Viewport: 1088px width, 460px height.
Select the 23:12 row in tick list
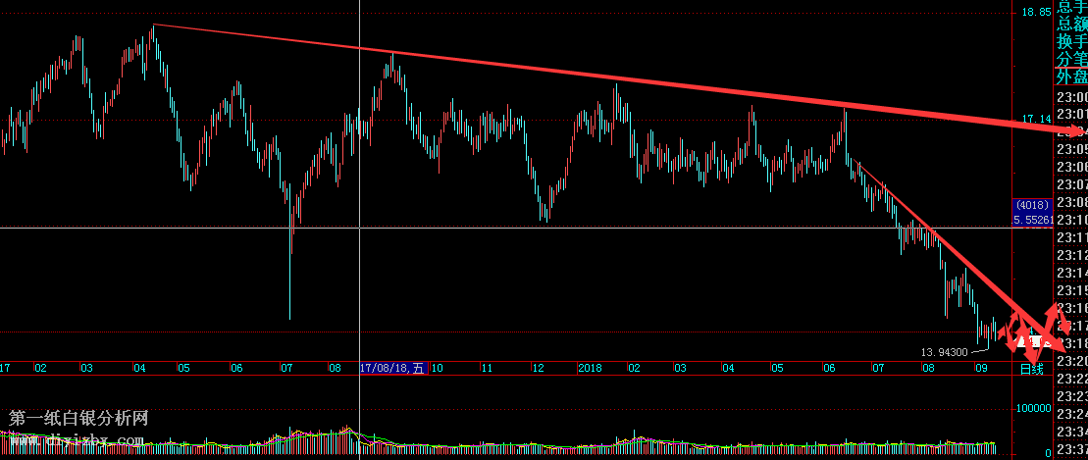tap(1071, 256)
